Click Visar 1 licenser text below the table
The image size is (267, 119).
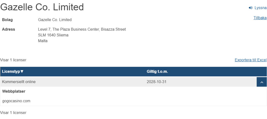click(13, 113)
